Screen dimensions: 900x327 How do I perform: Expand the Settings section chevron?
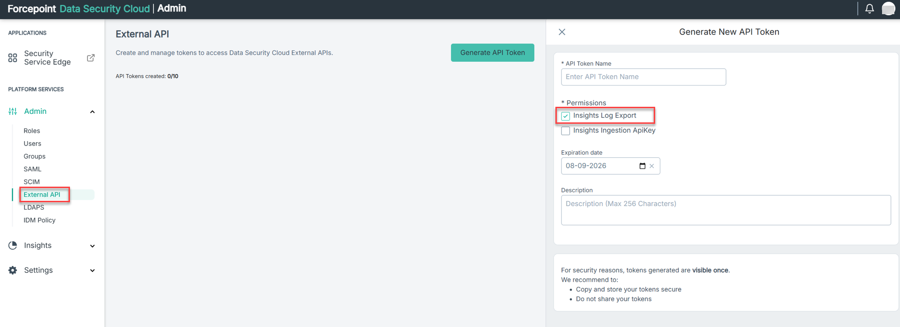tap(92, 271)
